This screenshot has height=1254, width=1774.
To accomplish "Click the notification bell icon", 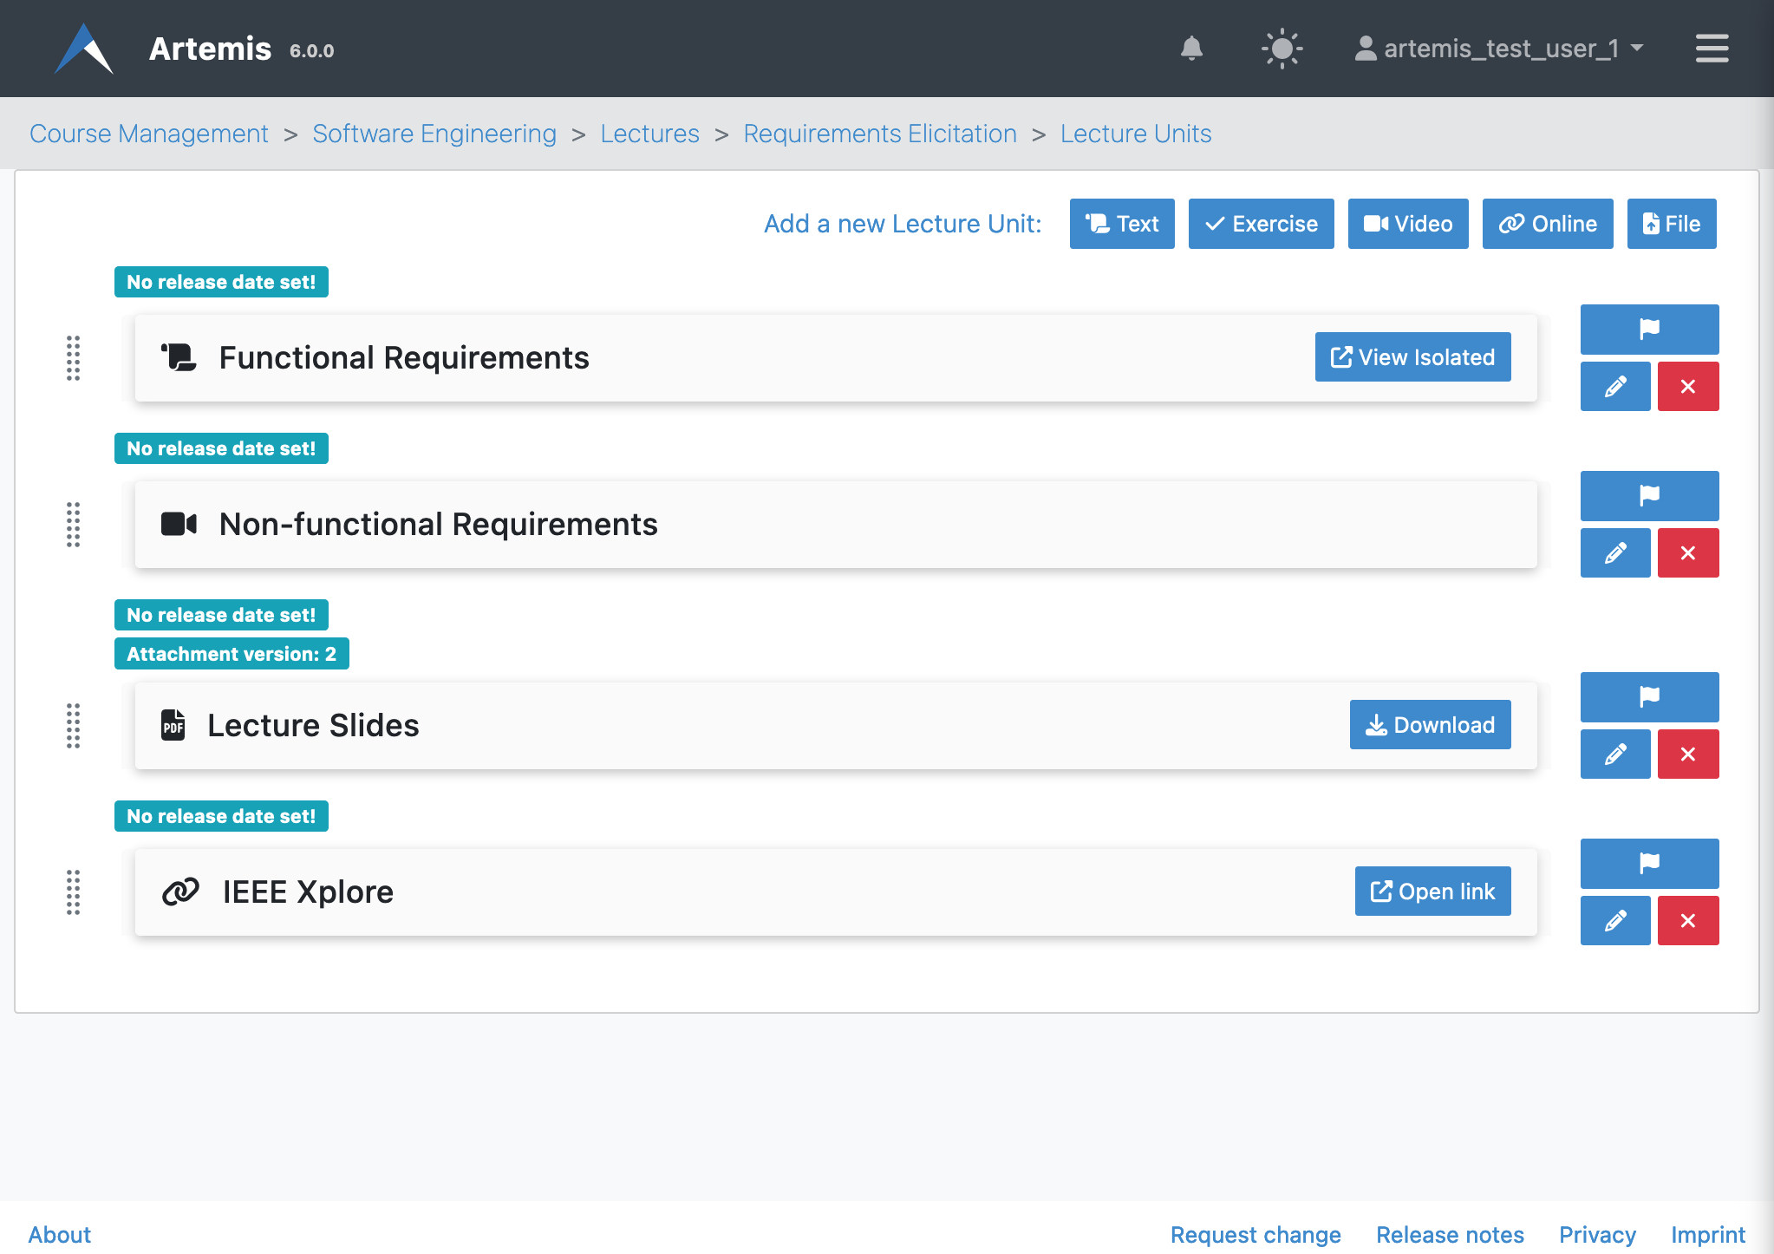I will tap(1191, 49).
